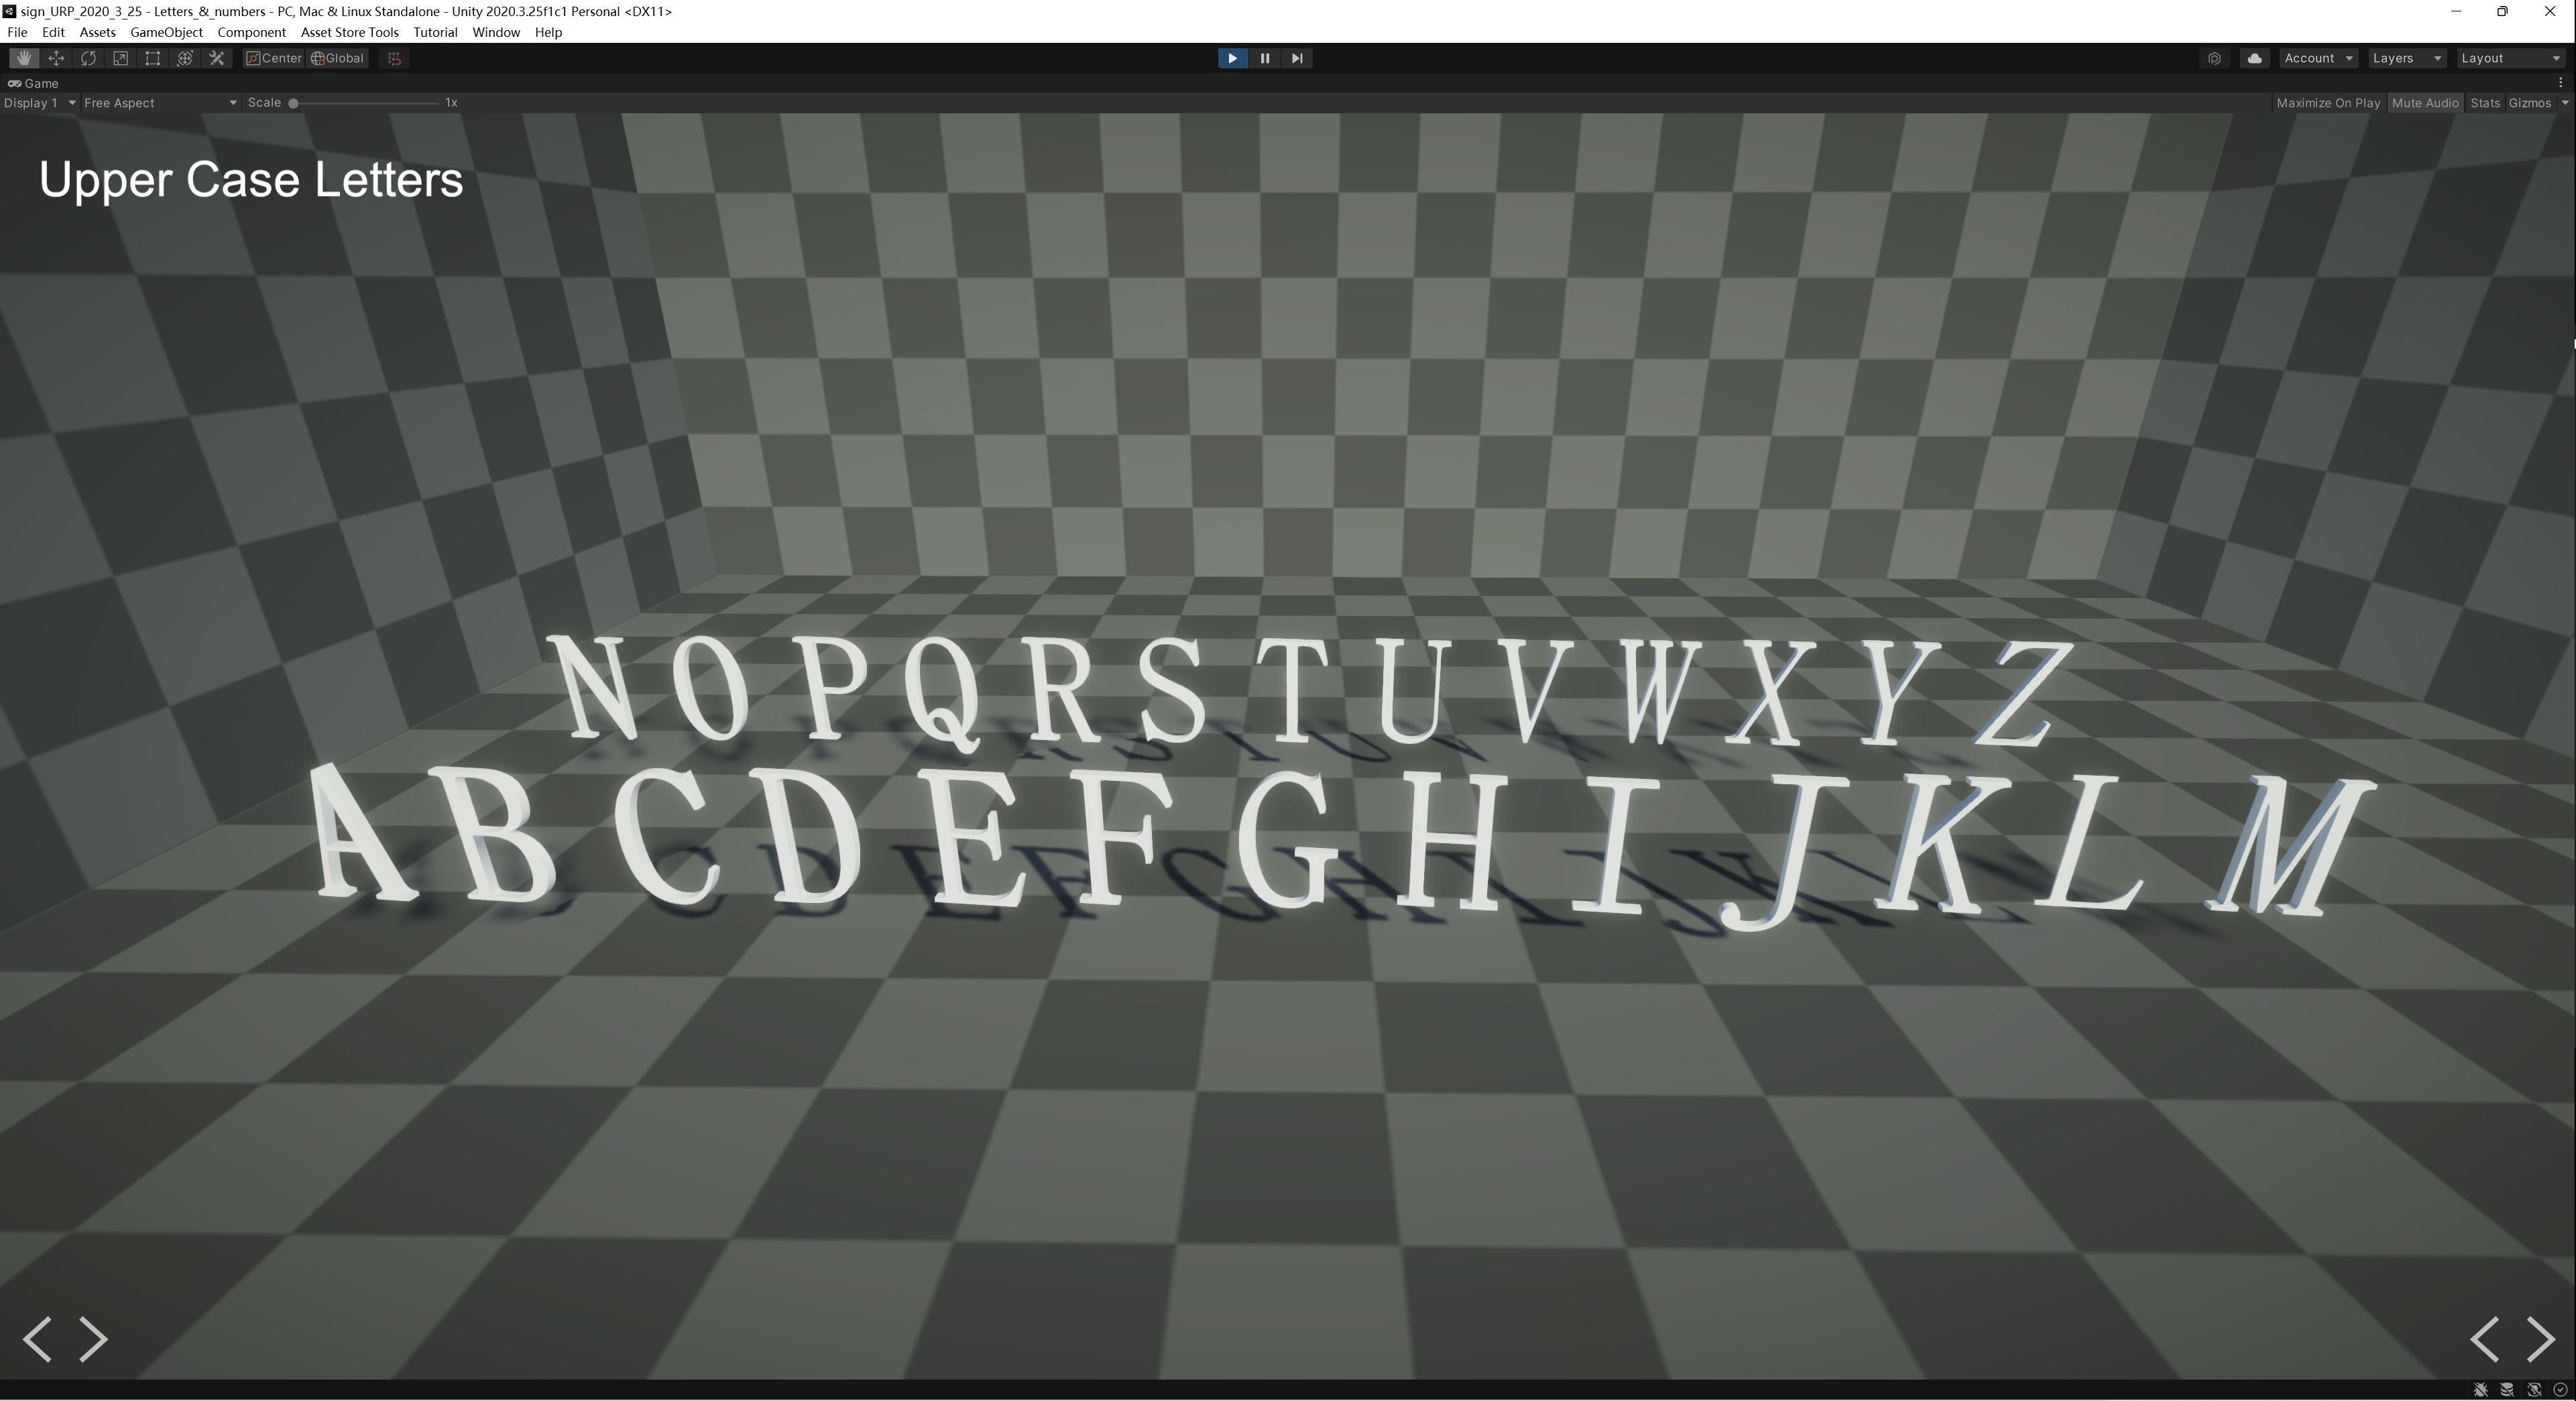Click the Upper Case Letters title
The image size is (2576, 1401).
pyautogui.click(x=251, y=180)
